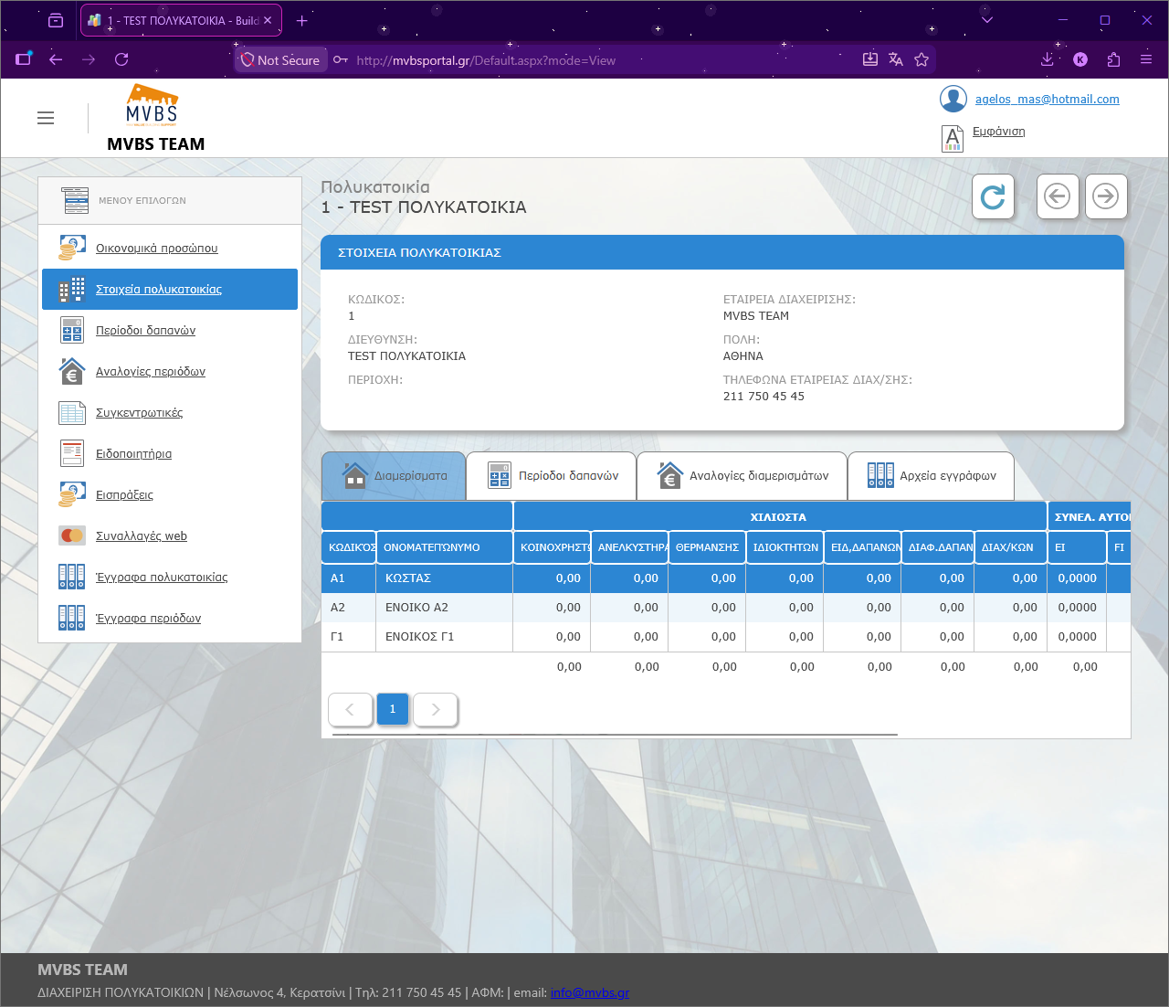This screenshot has height=1007, width=1169.
Task: Open the hamburger menu beside MVBS logo
Action: pos(46,118)
